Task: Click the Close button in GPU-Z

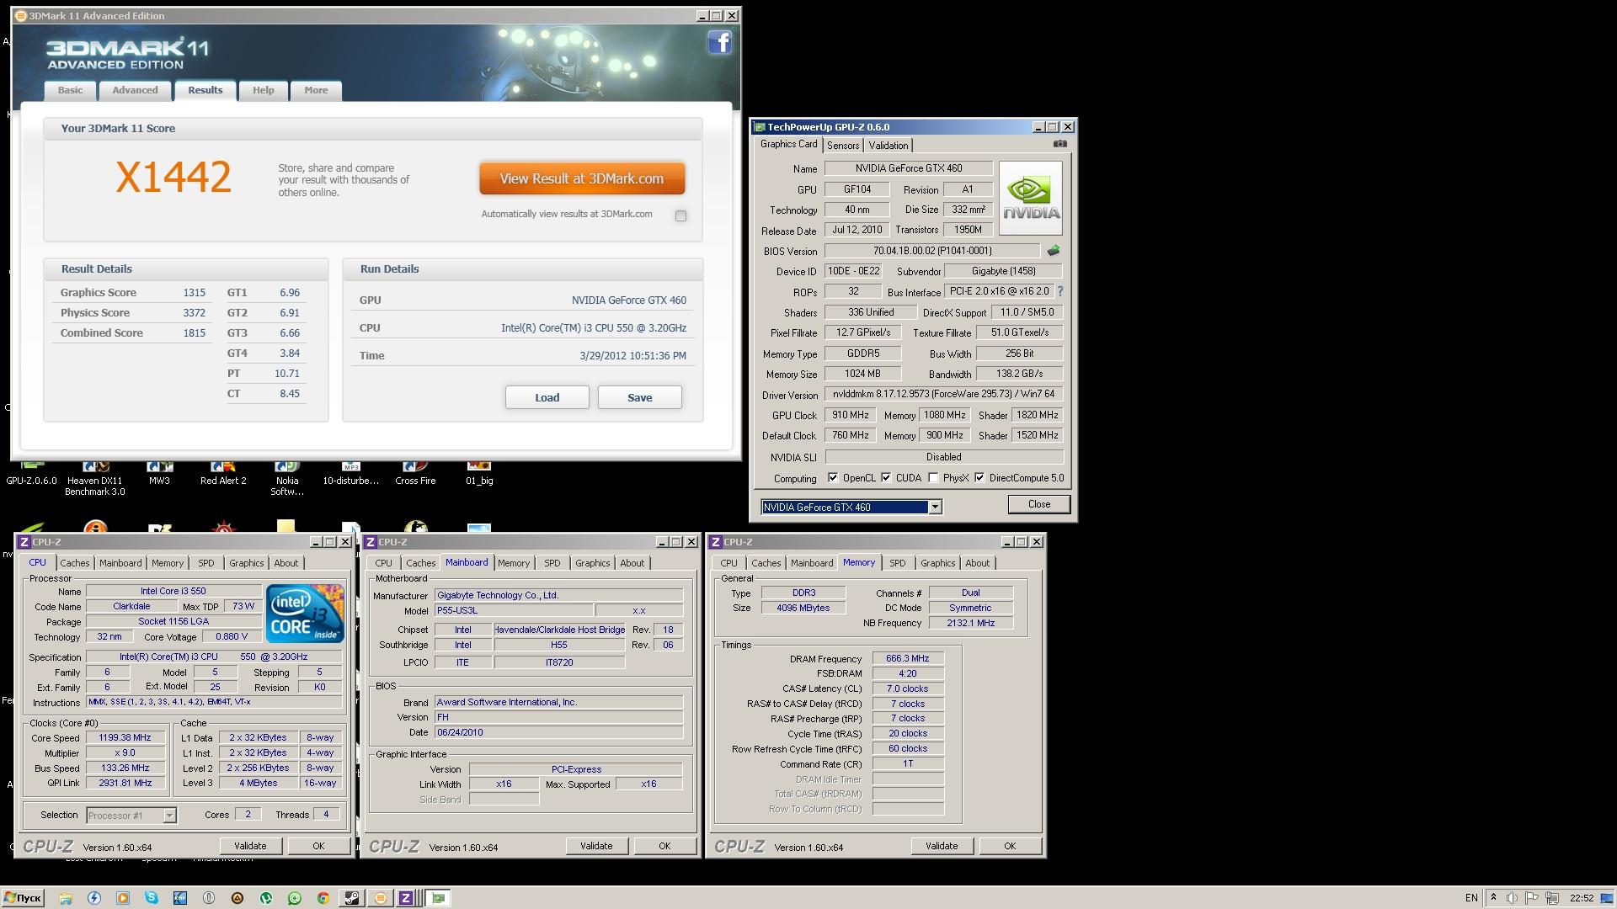Action: point(1039,504)
